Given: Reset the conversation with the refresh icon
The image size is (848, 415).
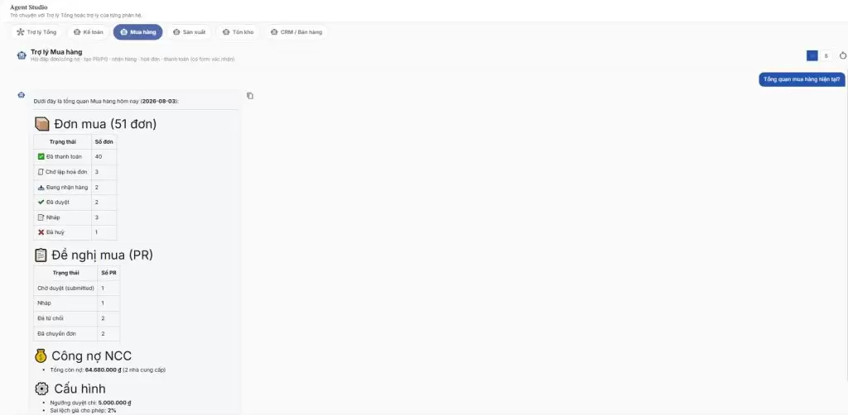Looking at the screenshot, I should [843, 55].
